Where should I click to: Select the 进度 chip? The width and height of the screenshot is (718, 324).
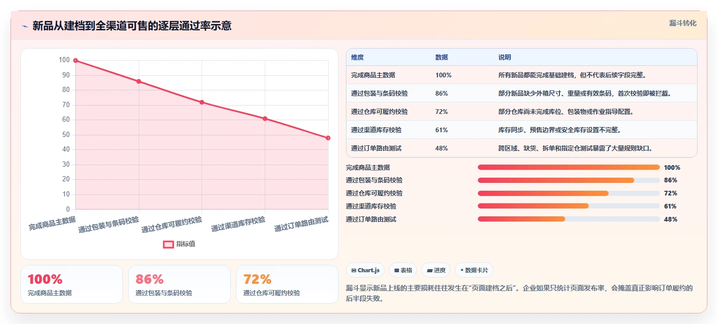pos(436,270)
